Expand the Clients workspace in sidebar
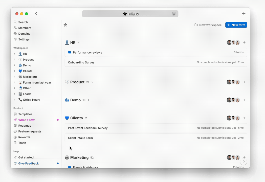265x182 pixels. click(14, 71)
